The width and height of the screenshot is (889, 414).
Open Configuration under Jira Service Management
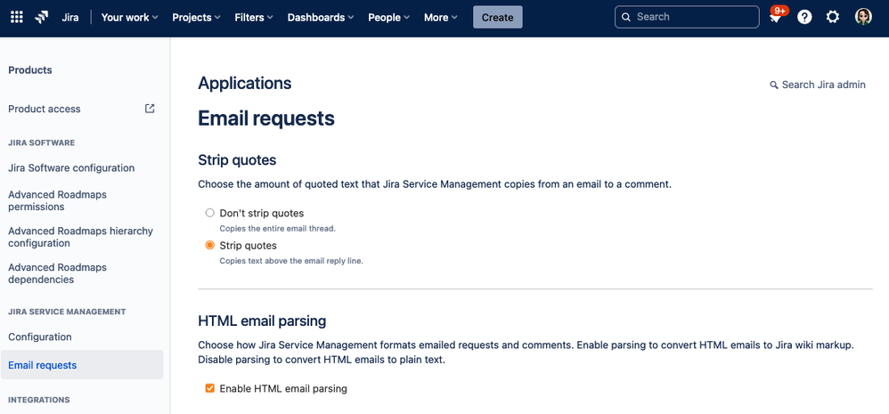coord(40,337)
